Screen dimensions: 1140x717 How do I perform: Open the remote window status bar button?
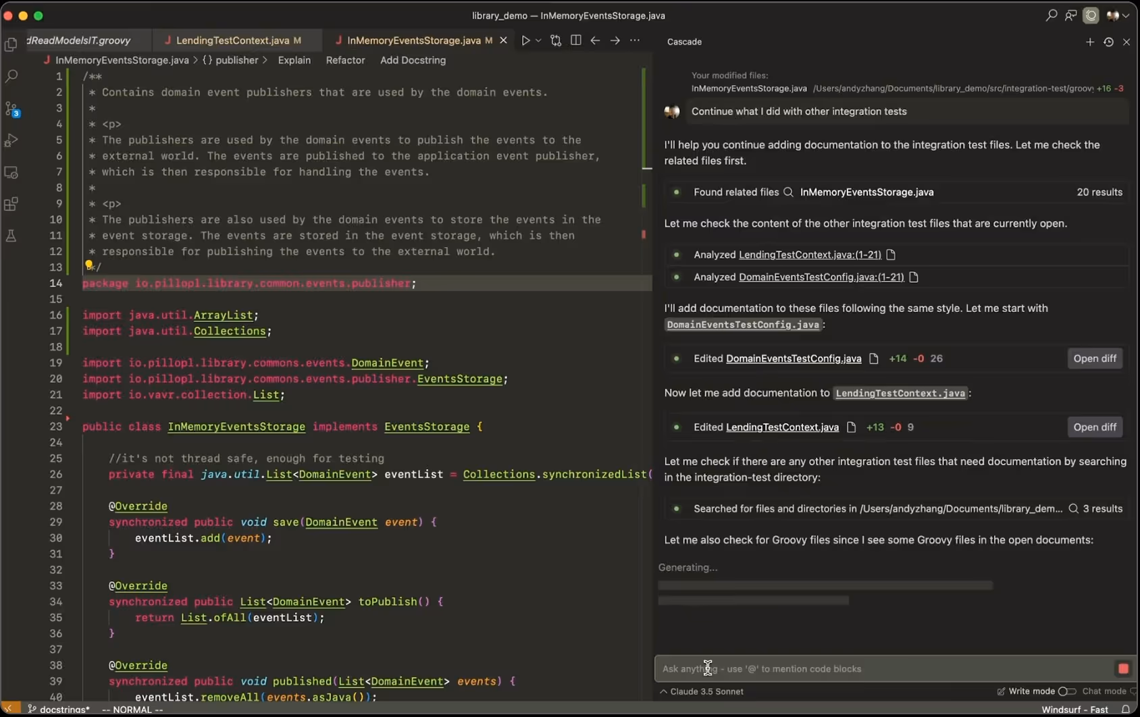click(9, 709)
